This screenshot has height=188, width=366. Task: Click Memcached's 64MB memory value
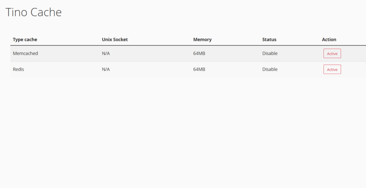pyautogui.click(x=199, y=53)
